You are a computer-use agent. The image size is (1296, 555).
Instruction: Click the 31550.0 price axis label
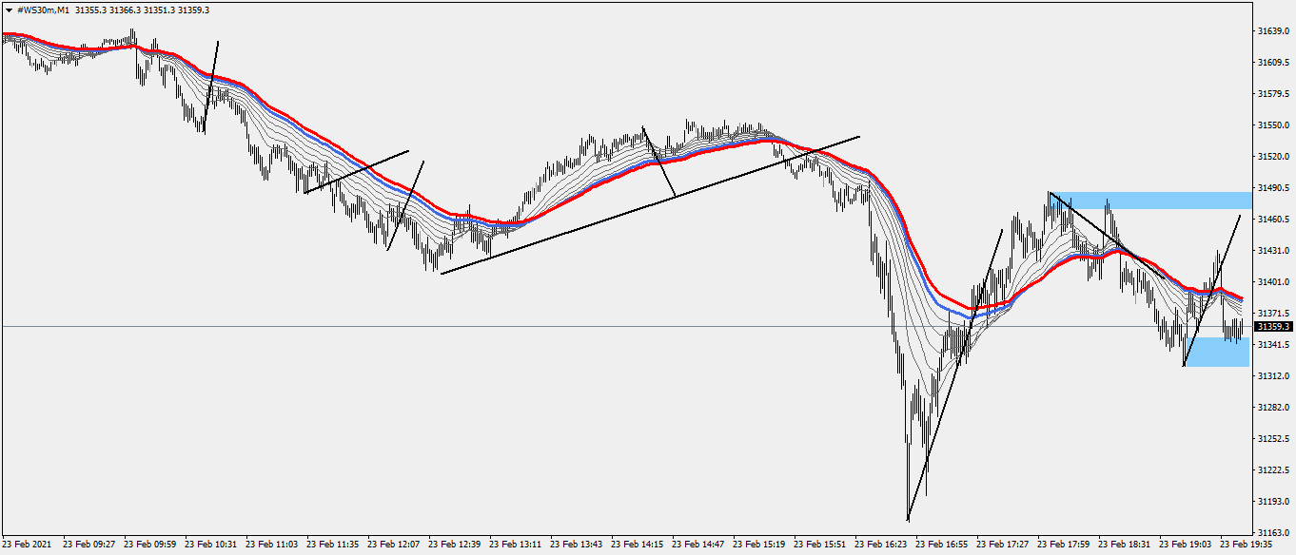pos(1273,125)
